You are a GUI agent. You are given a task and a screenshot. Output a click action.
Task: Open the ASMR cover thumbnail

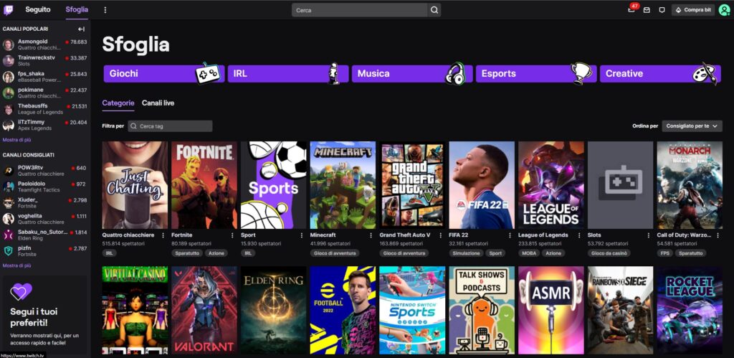click(551, 310)
